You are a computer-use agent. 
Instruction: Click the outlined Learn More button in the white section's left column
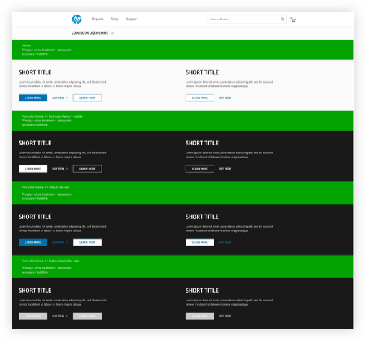pyautogui.click(x=87, y=98)
